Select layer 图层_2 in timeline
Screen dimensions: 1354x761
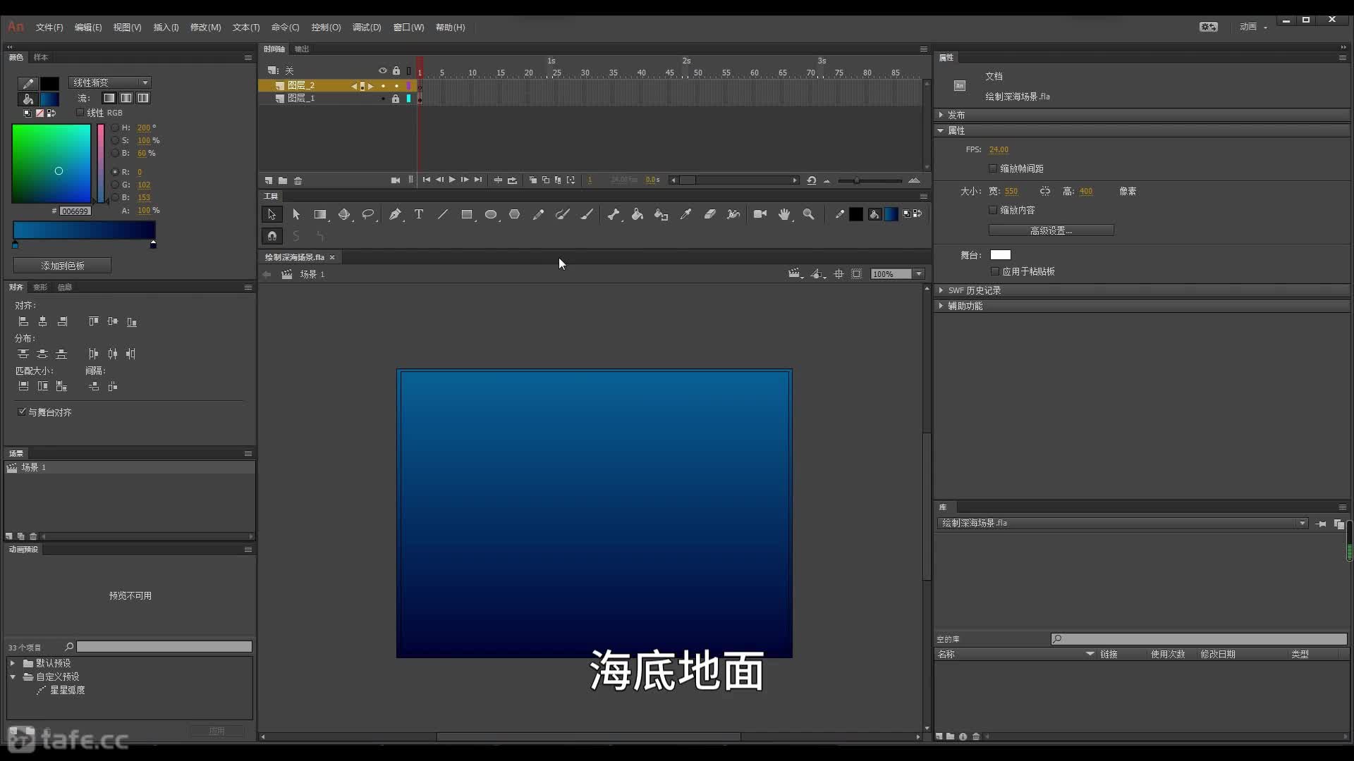301,86
